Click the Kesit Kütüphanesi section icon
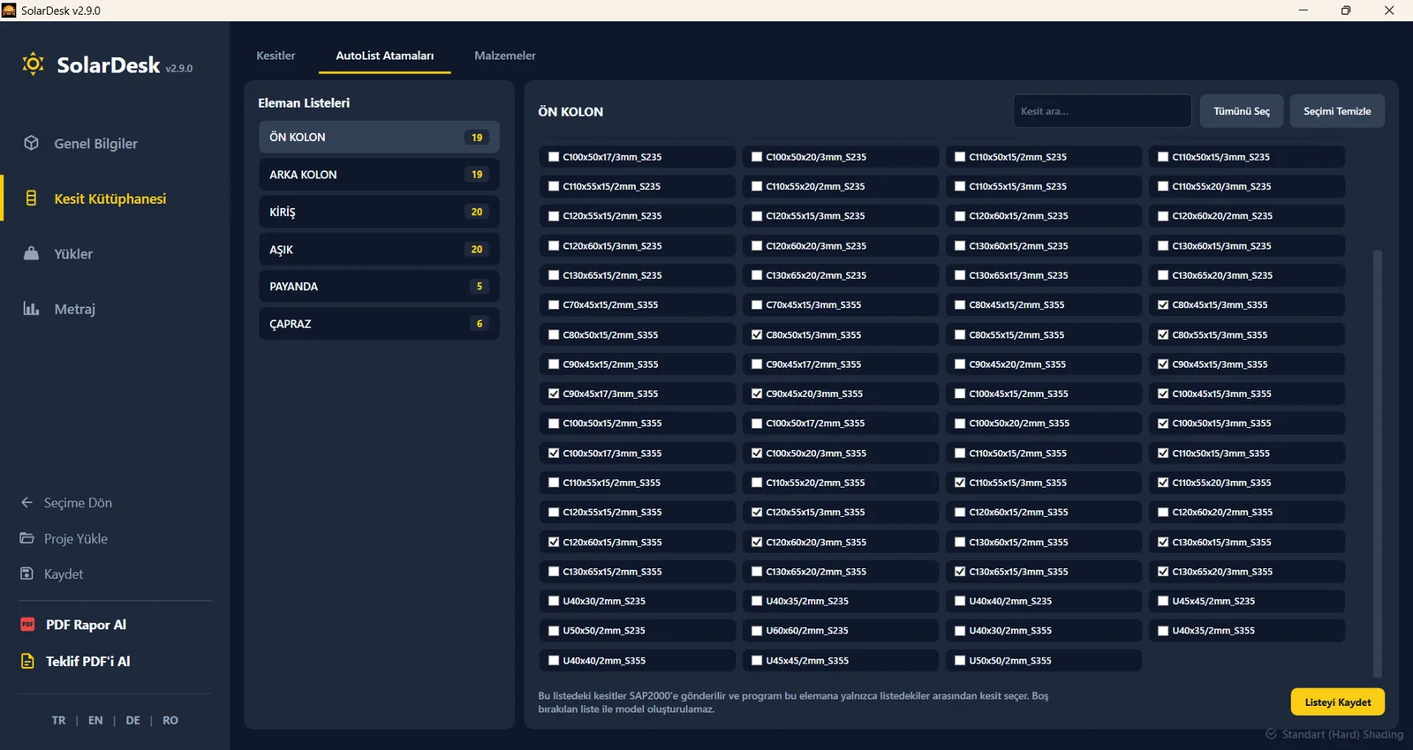The width and height of the screenshot is (1413, 750). tap(31, 199)
